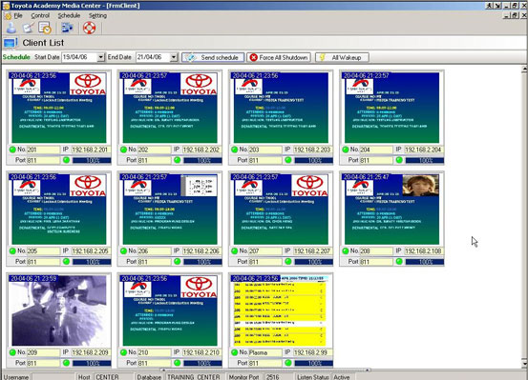Expand the End Date dropdown
Image resolution: width=528 pixels, height=380 pixels.
[174, 57]
